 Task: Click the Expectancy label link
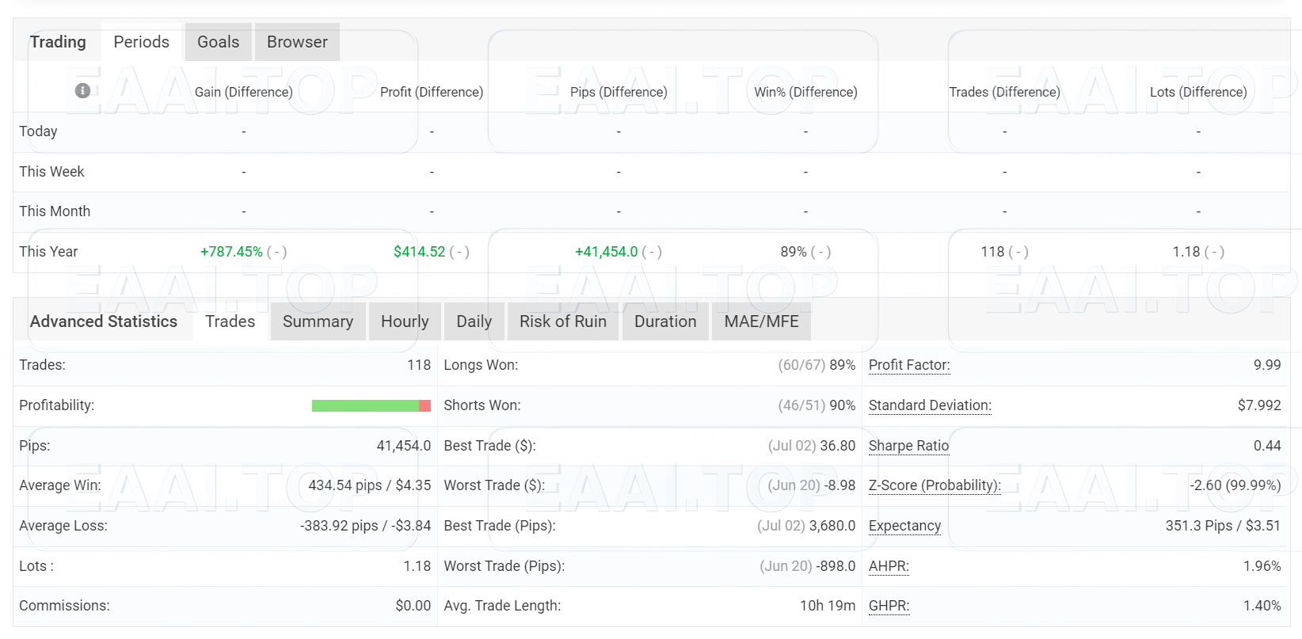pos(904,526)
